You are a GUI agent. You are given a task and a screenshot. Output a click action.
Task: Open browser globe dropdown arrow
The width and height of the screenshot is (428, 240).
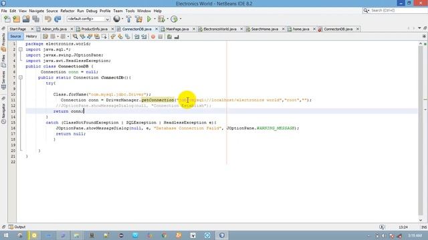point(122,19)
